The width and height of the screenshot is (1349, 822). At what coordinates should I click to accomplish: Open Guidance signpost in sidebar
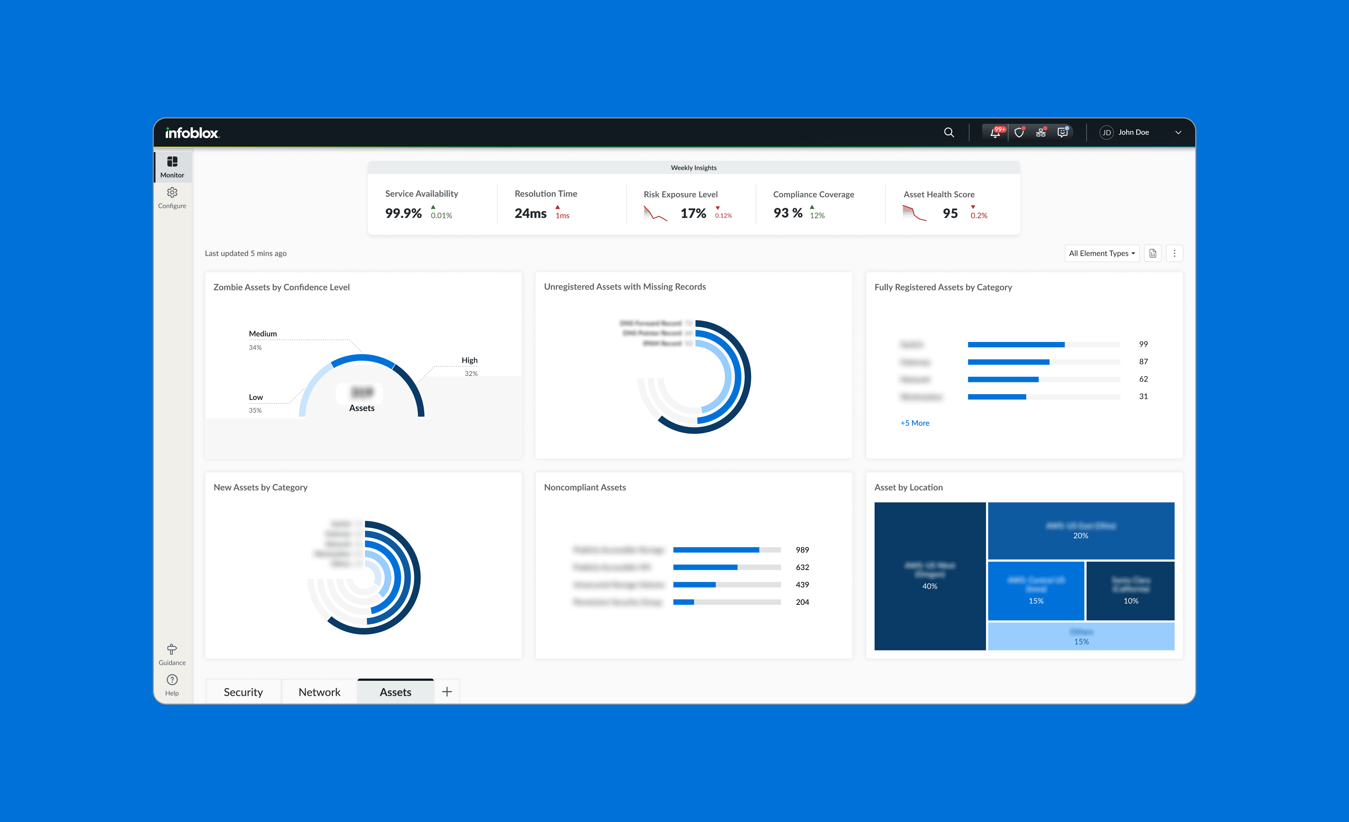[x=172, y=654]
